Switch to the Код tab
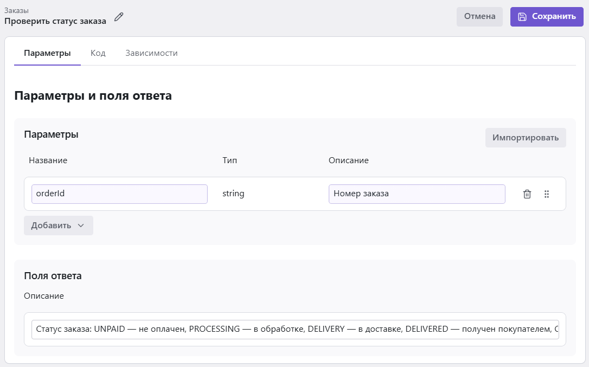This screenshot has height=367, width=589. [x=98, y=53]
